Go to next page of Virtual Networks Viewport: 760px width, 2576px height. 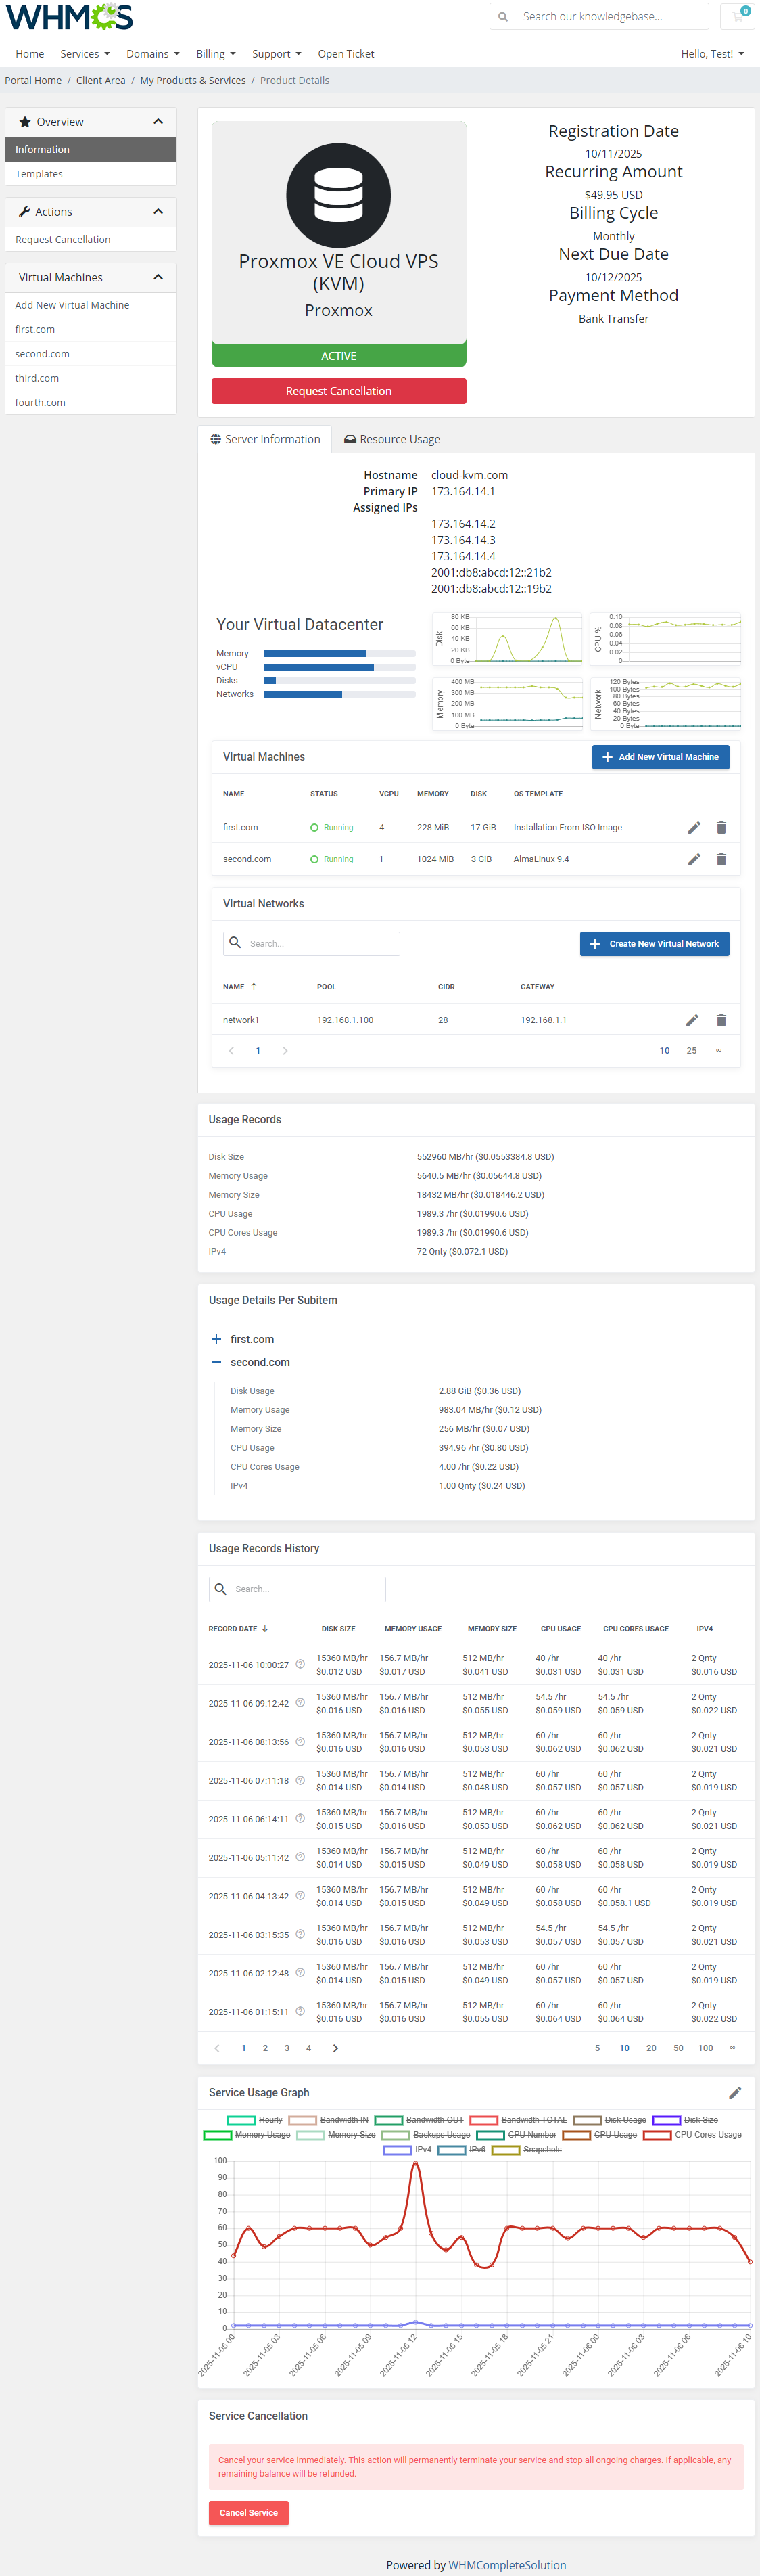click(285, 1051)
